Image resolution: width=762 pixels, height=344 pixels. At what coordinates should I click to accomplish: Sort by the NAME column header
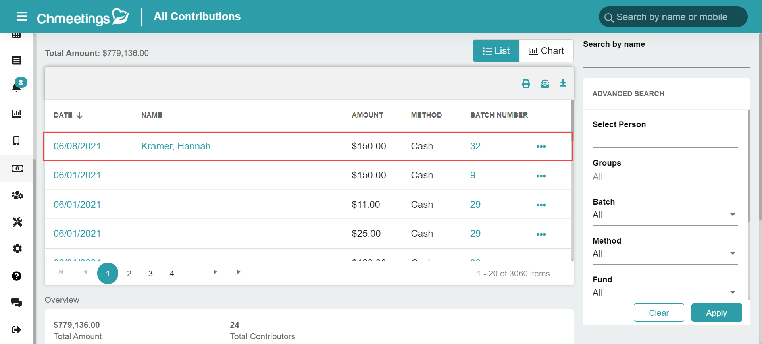(x=152, y=115)
